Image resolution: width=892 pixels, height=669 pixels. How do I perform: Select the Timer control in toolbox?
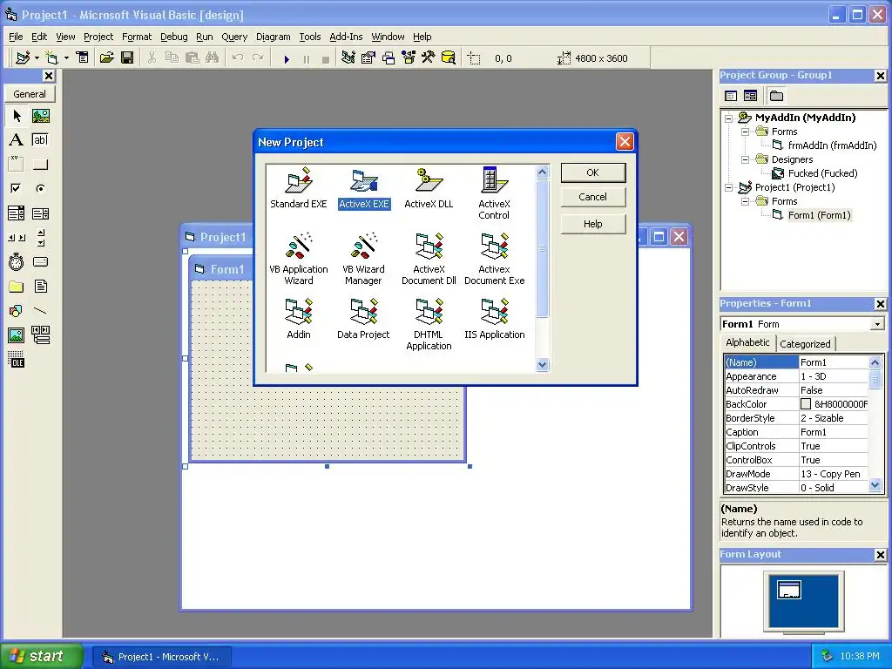click(x=17, y=261)
